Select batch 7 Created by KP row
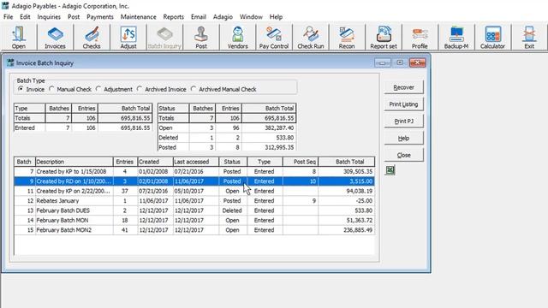This screenshot has height=308, width=548. pos(194,171)
